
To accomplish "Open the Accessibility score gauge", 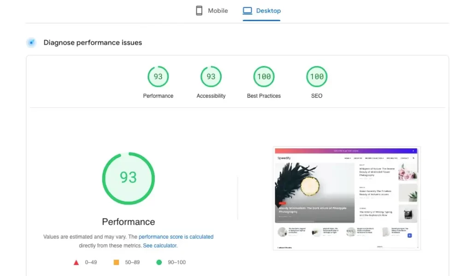I will [211, 76].
